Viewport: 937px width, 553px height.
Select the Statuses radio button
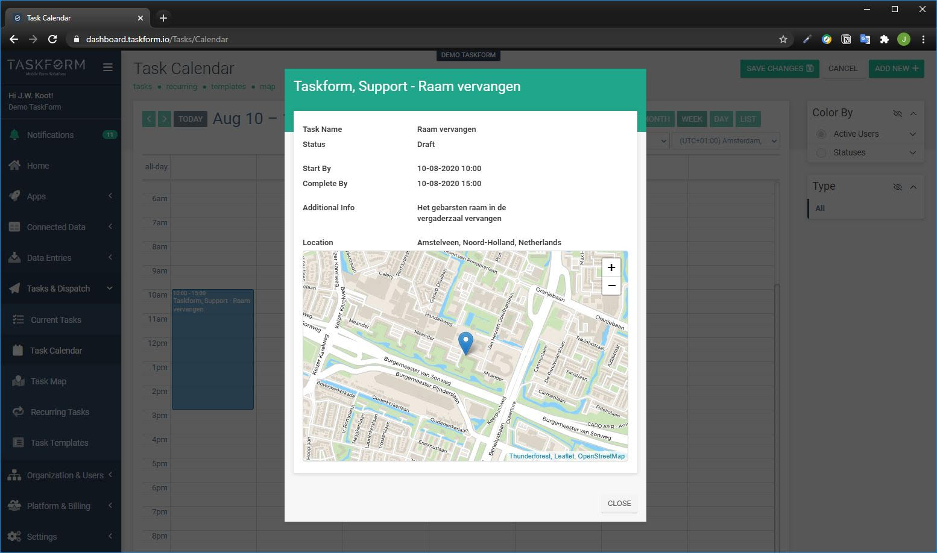(821, 152)
